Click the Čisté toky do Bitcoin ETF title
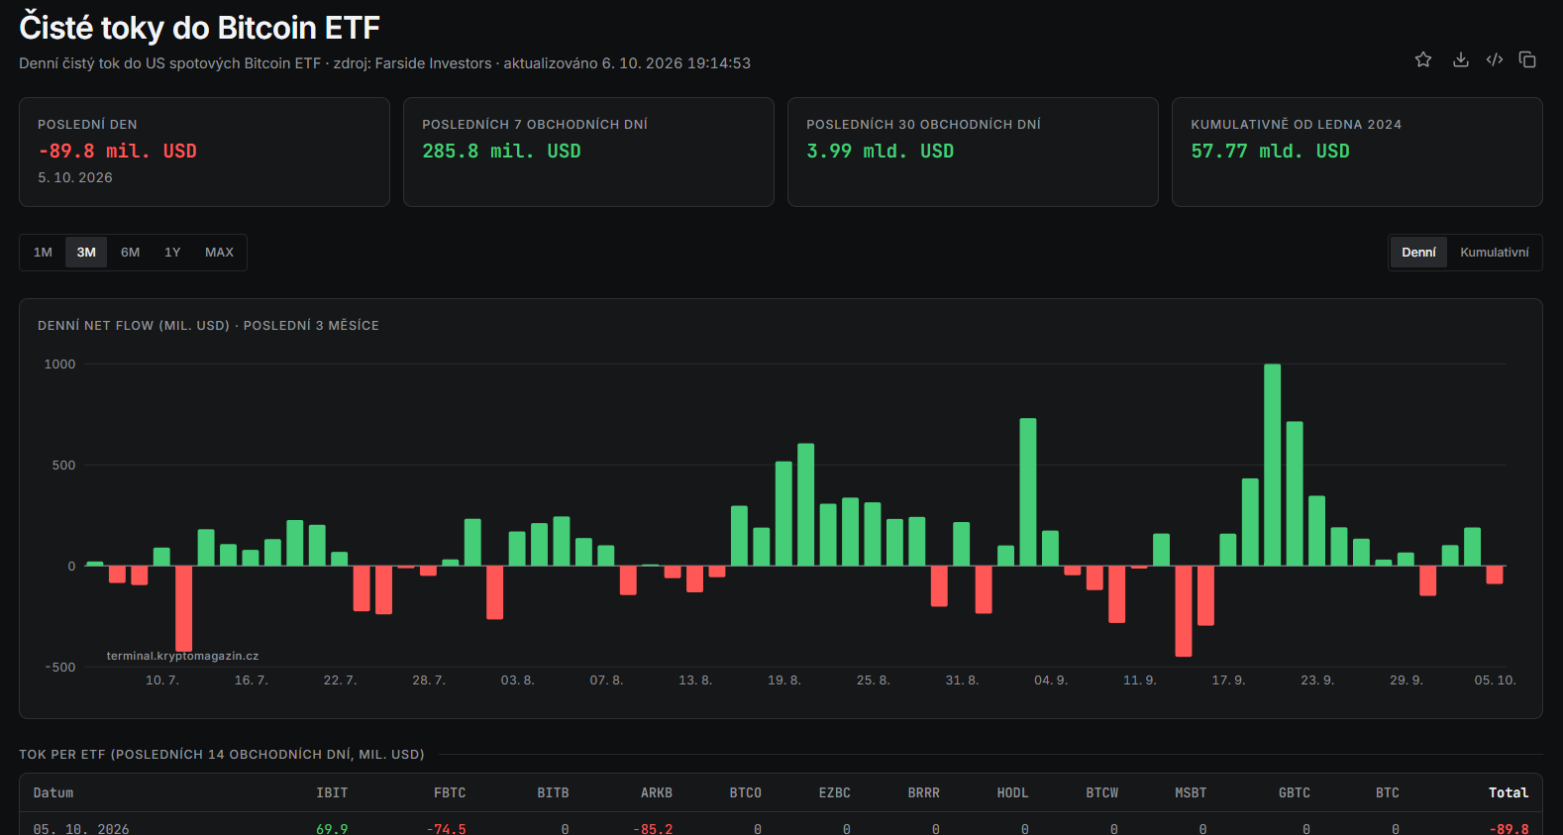The height and width of the screenshot is (835, 1563). point(199,28)
